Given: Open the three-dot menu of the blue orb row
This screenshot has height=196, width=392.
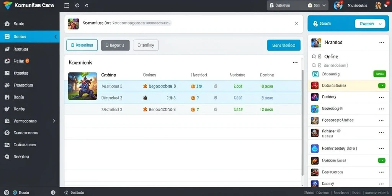Looking at the screenshot, I should 381,149.
